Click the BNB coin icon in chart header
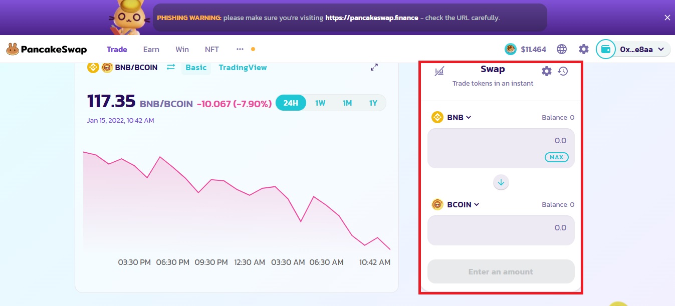The height and width of the screenshot is (306, 675). [x=93, y=67]
